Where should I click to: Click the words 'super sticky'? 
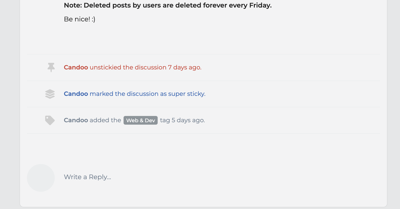point(186,94)
